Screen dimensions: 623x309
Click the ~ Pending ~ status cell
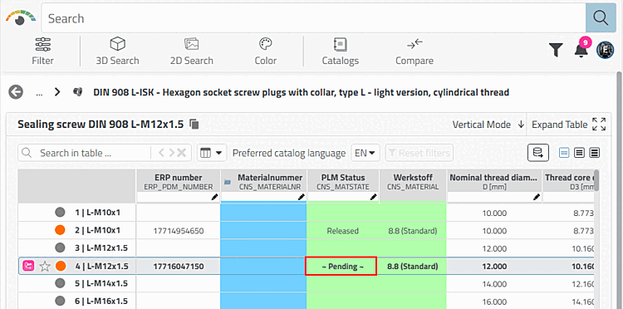point(341,266)
